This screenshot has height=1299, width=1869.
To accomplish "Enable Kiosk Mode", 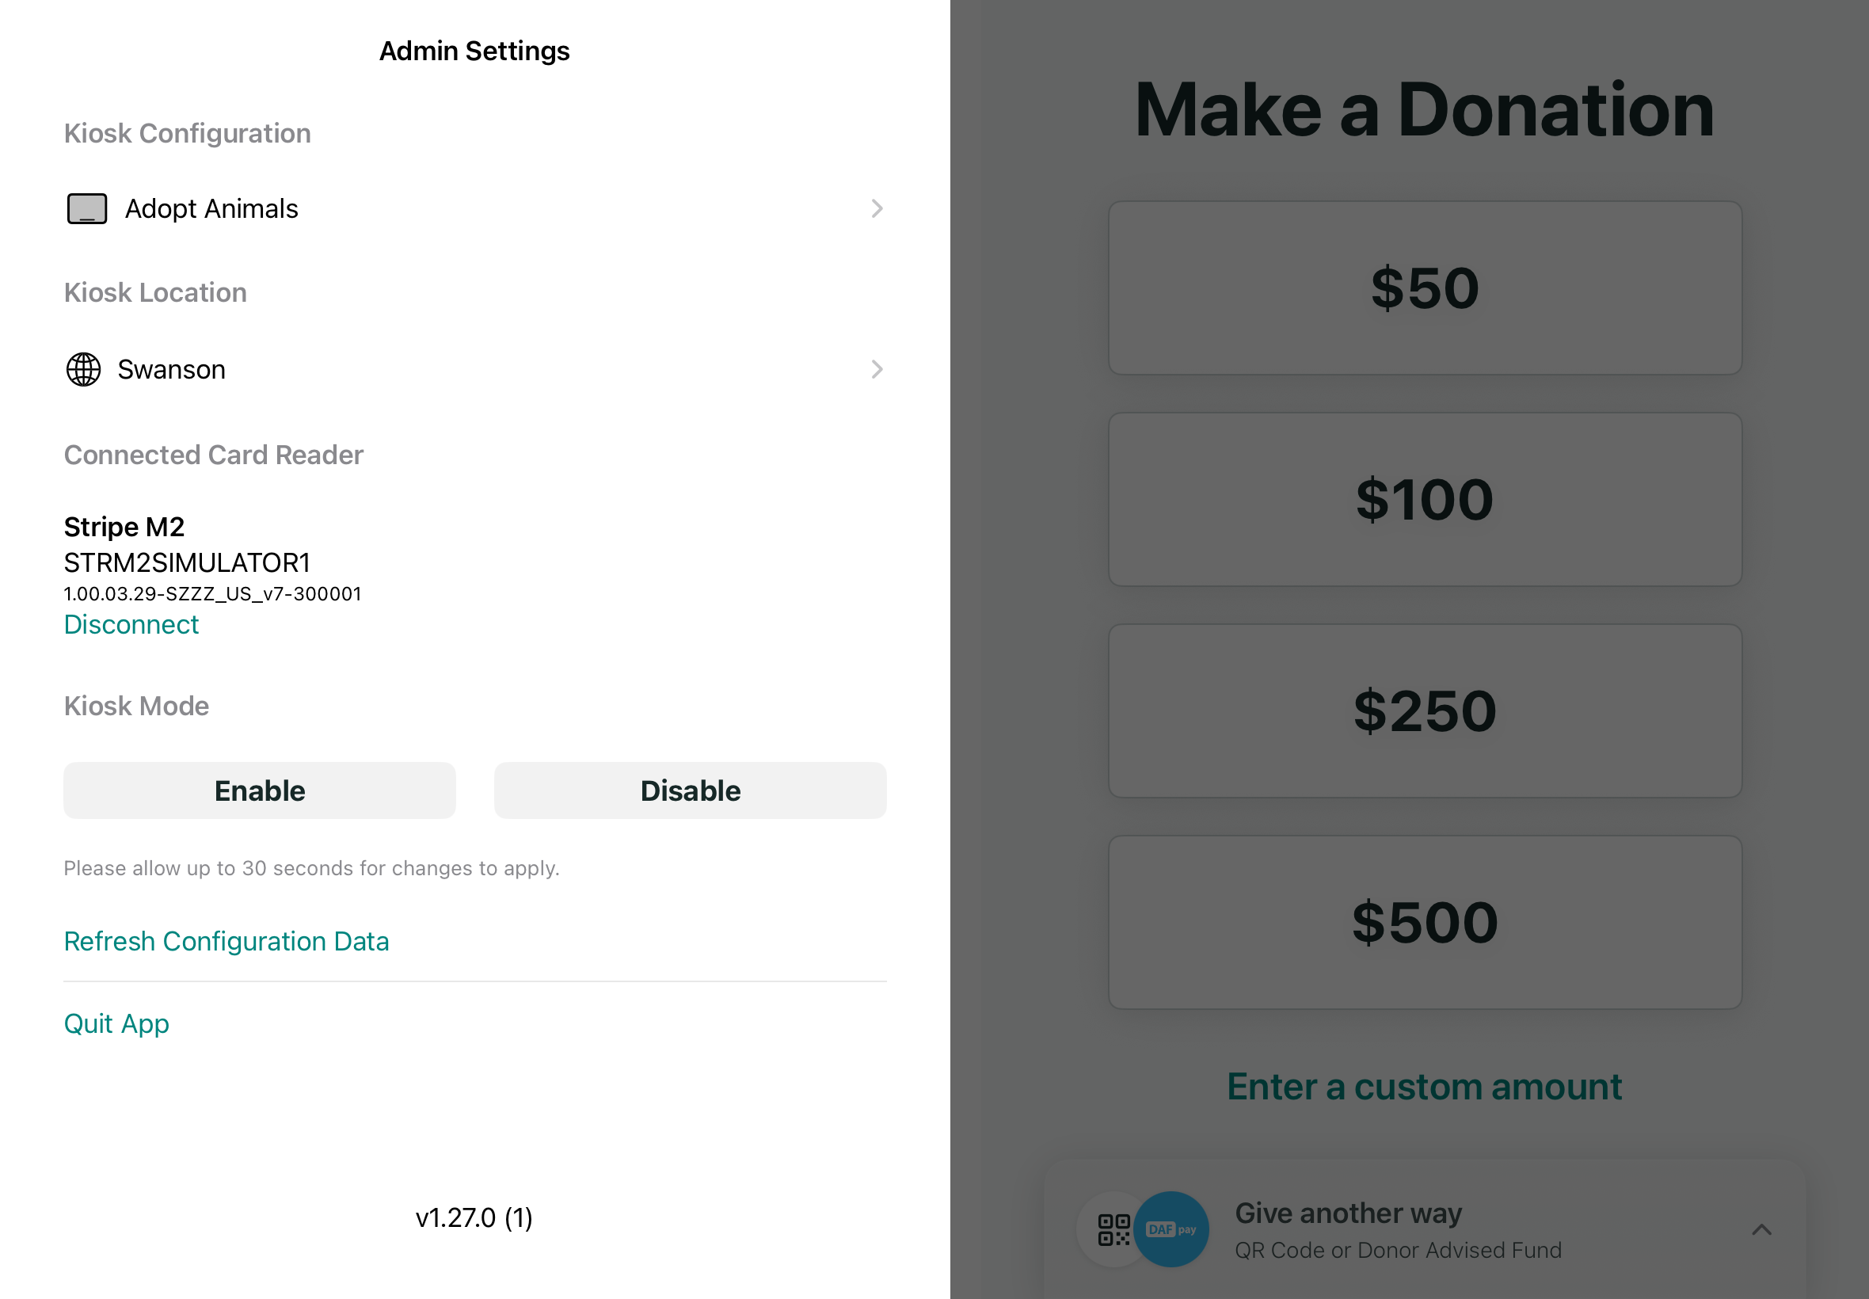I will [259, 790].
